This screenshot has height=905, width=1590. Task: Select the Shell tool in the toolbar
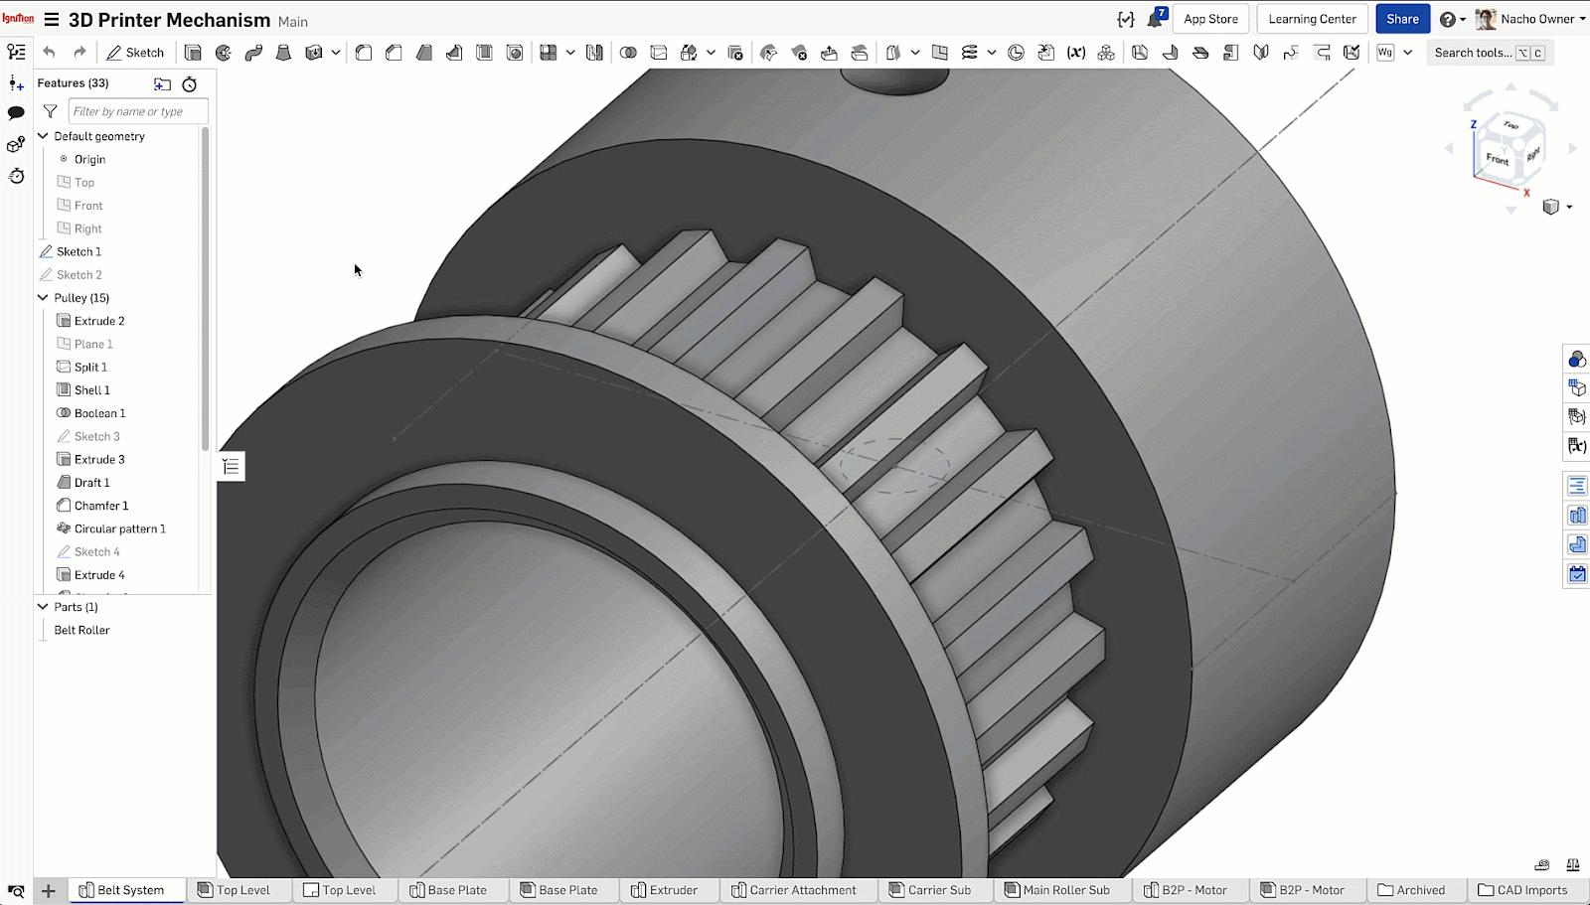(x=484, y=53)
